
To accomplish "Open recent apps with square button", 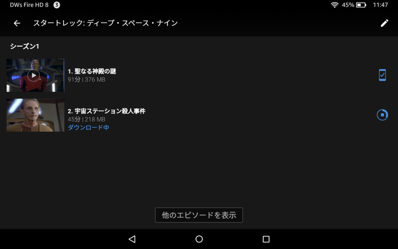I will [266, 239].
